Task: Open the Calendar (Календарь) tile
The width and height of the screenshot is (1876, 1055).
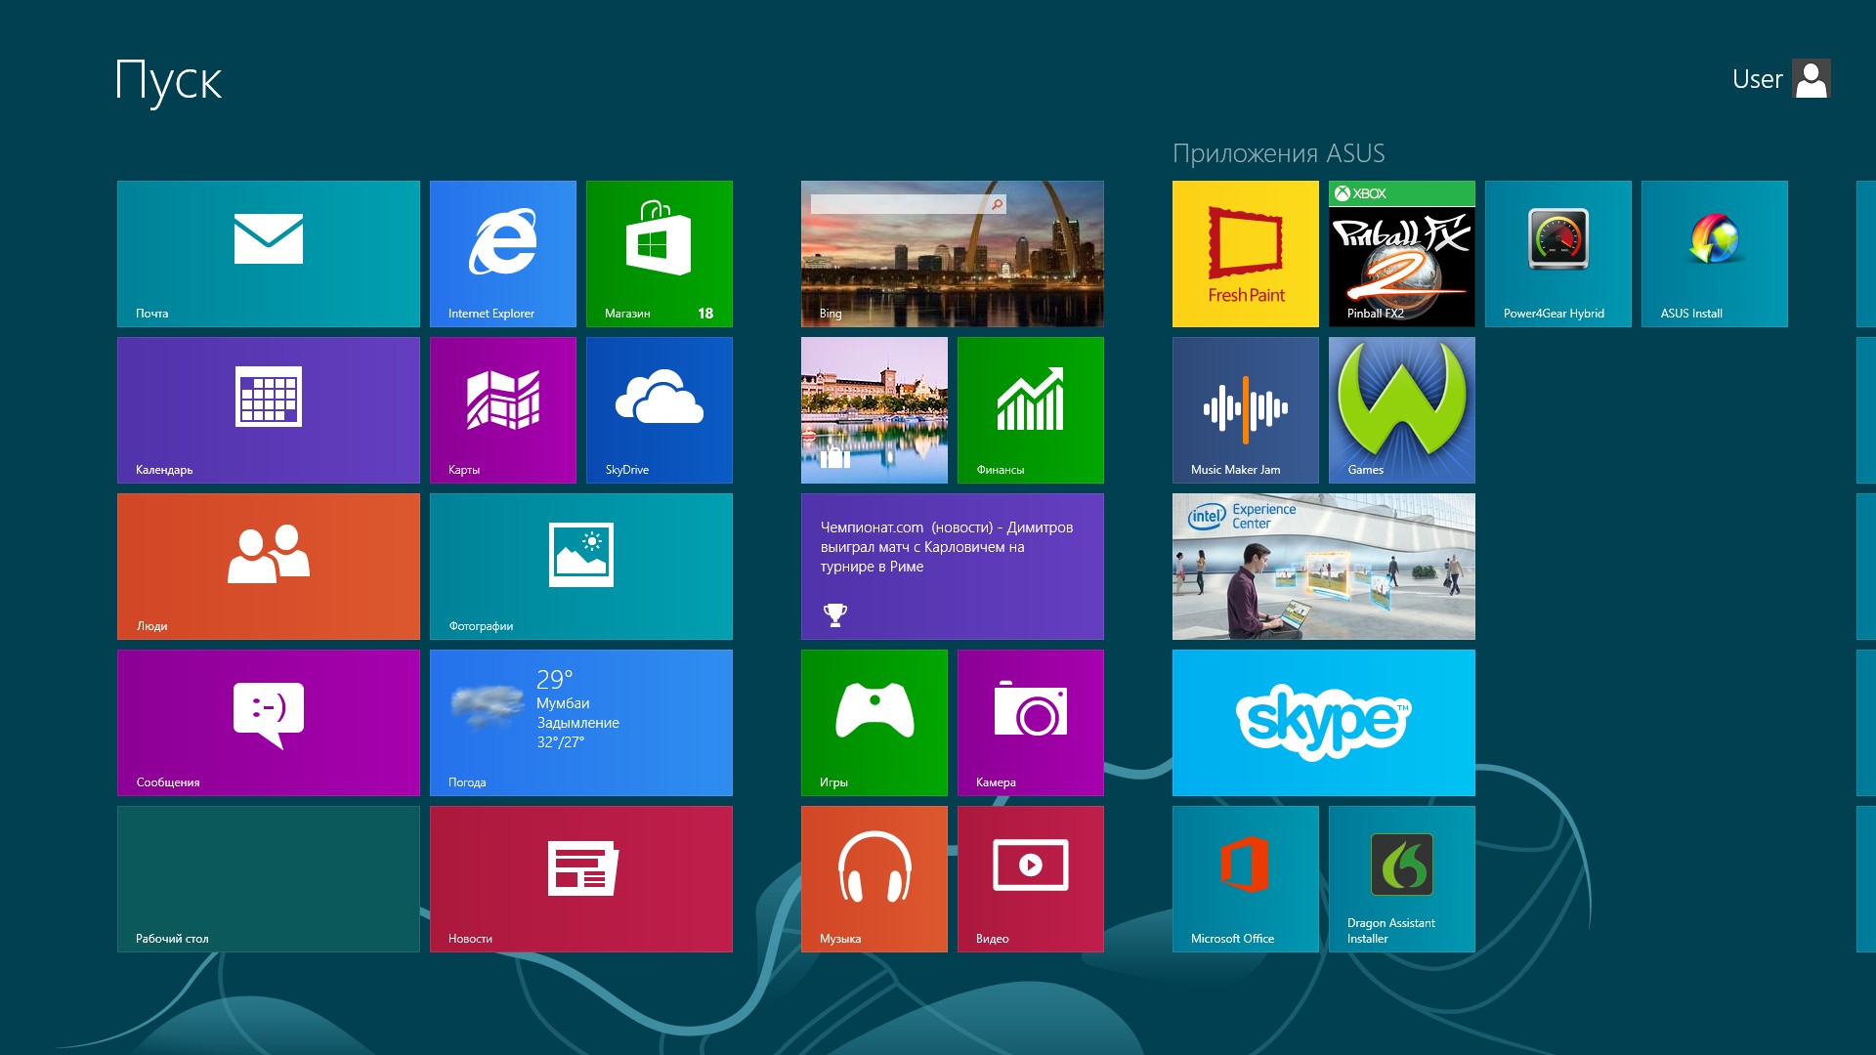Action: click(x=268, y=409)
